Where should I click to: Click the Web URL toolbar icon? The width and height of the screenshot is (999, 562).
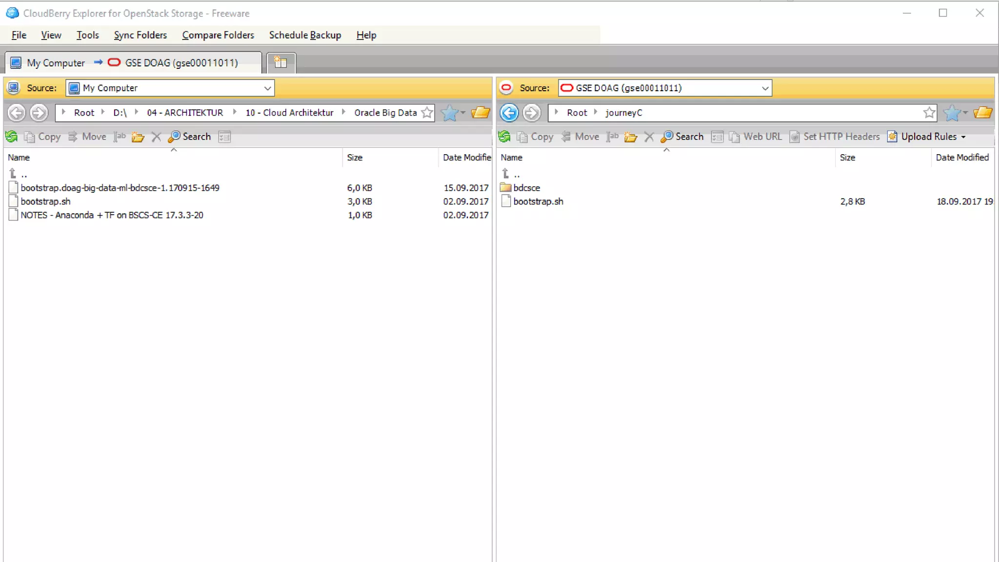pyautogui.click(x=734, y=137)
